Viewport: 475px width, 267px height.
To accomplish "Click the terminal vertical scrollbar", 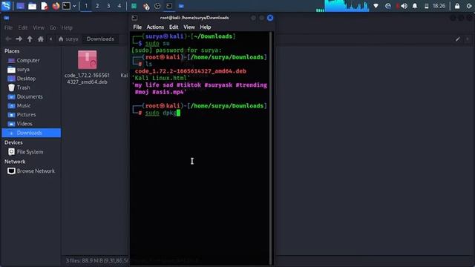I will [271, 148].
